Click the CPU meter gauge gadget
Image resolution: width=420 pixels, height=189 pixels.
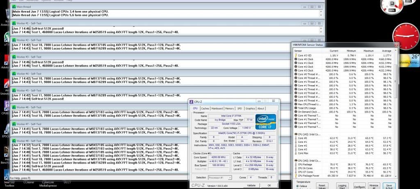pyautogui.click(x=392, y=7)
